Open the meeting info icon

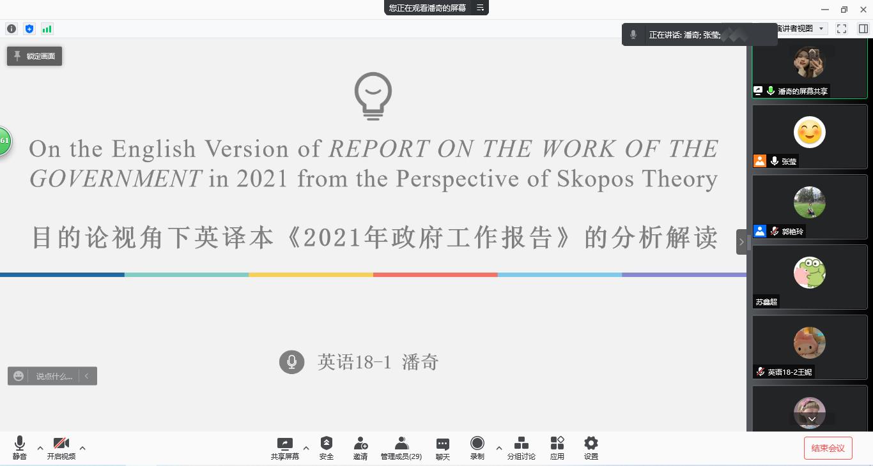pyautogui.click(x=12, y=29)
